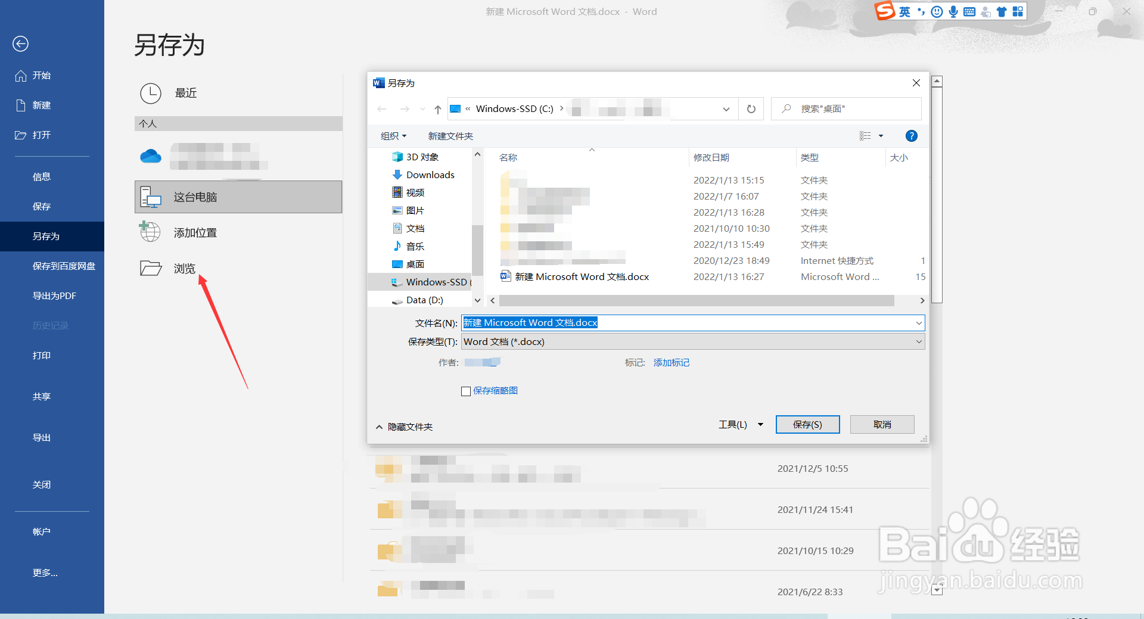The image size is (1144, 619).
Task: Click Sogou input method S icon
Action: (885, 11)
